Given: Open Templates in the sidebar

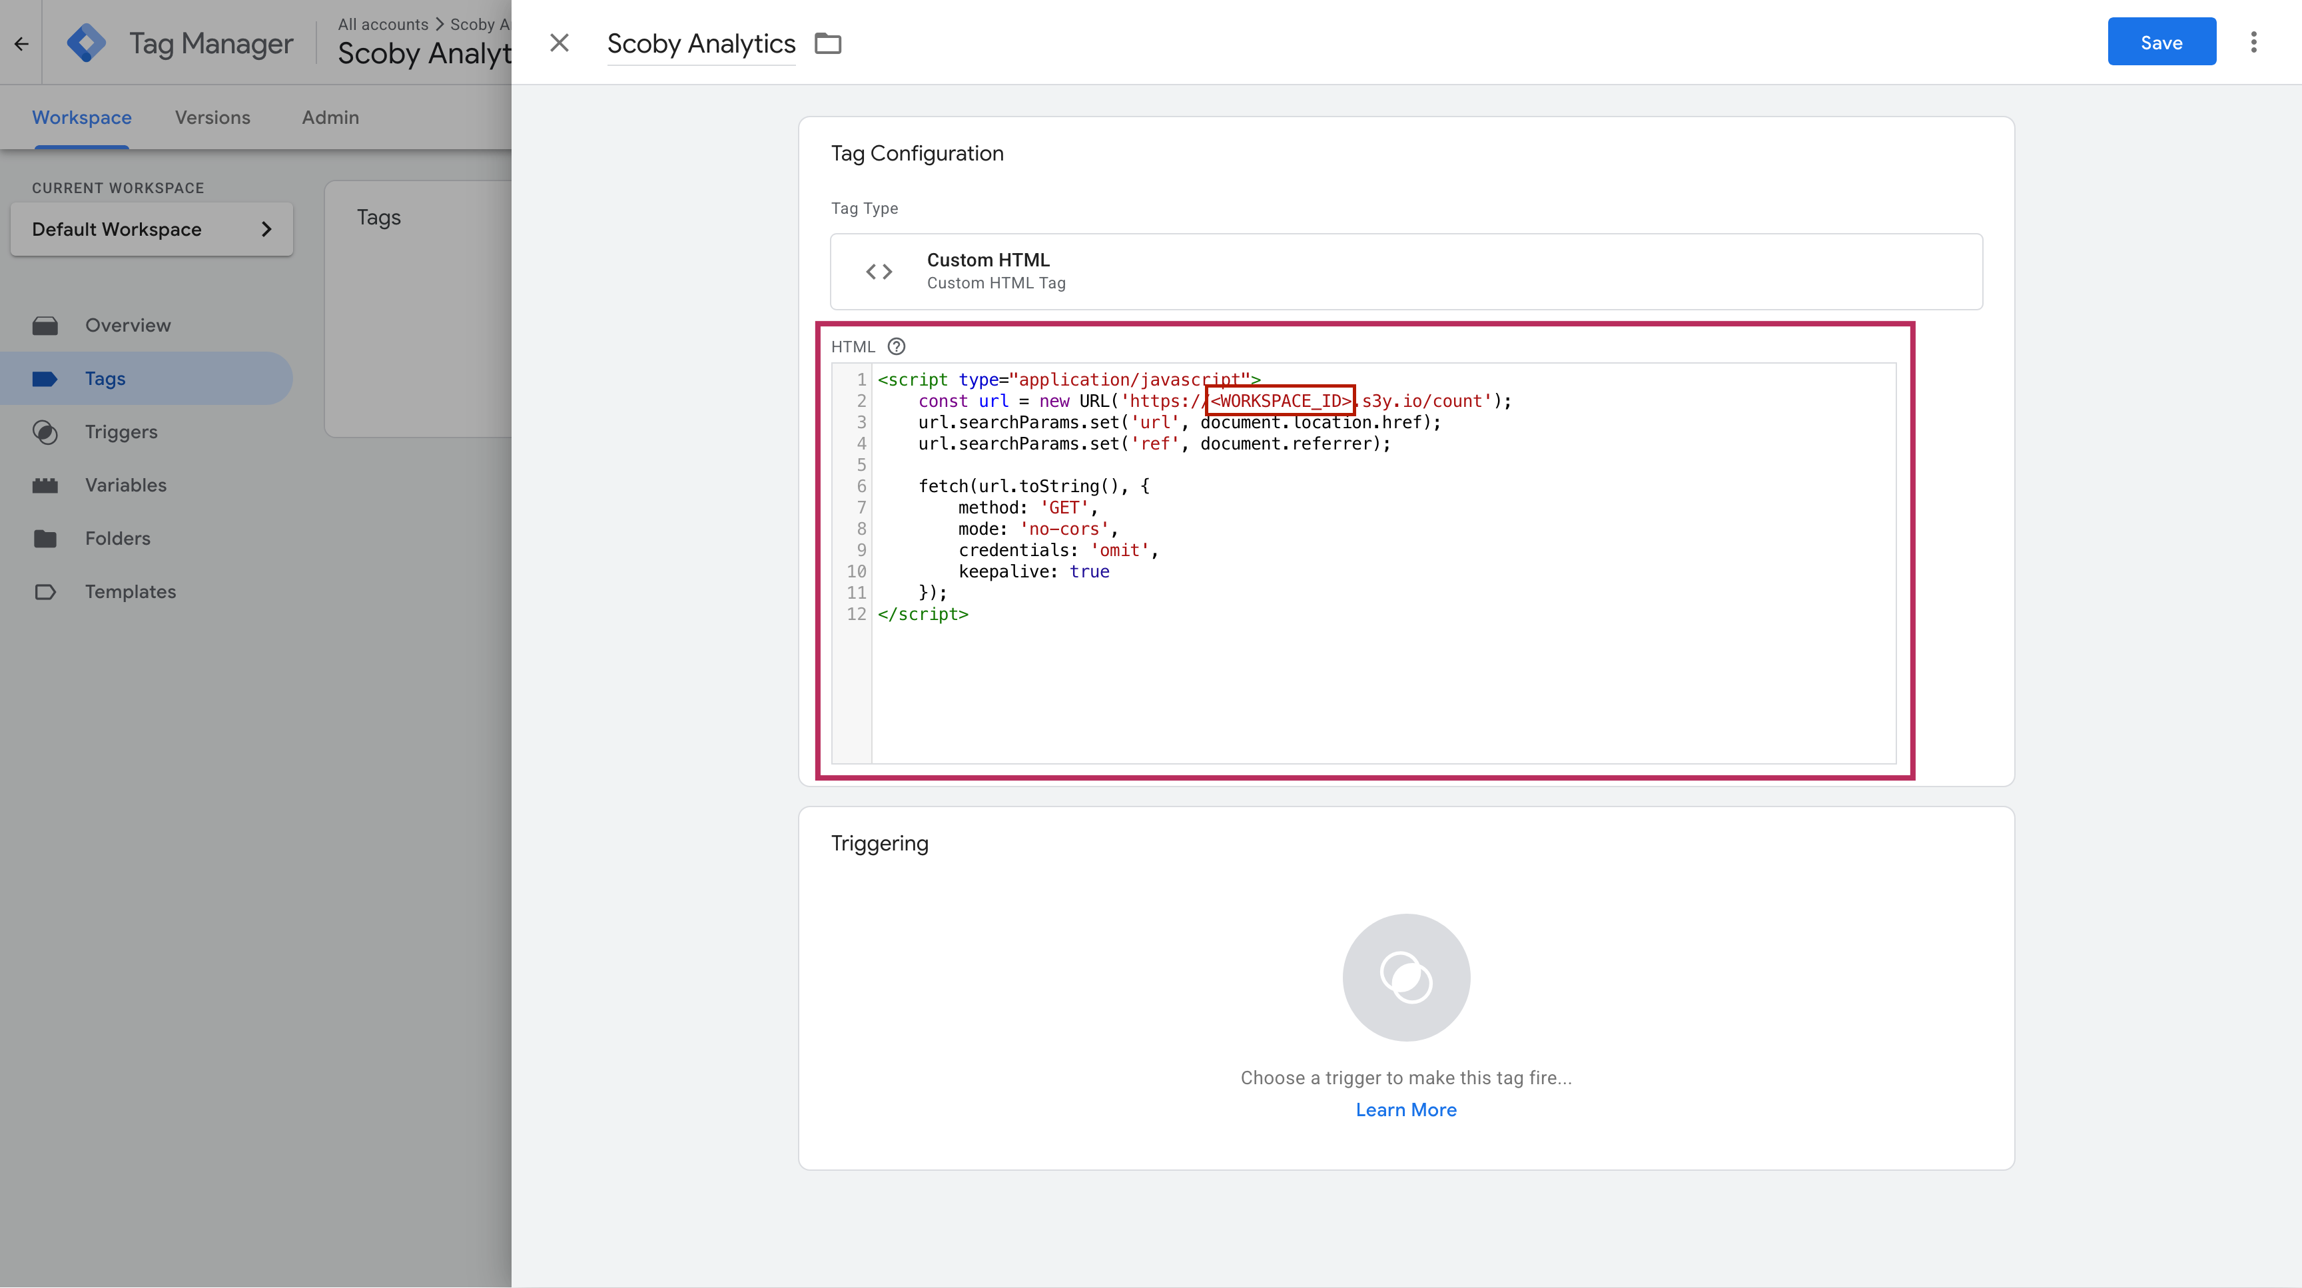Looking at the screenshot, I should pos(131,591).
